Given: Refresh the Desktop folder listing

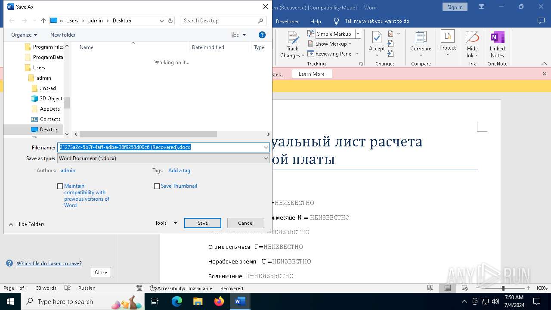Looking at the screenshot, I should [170, 21].
